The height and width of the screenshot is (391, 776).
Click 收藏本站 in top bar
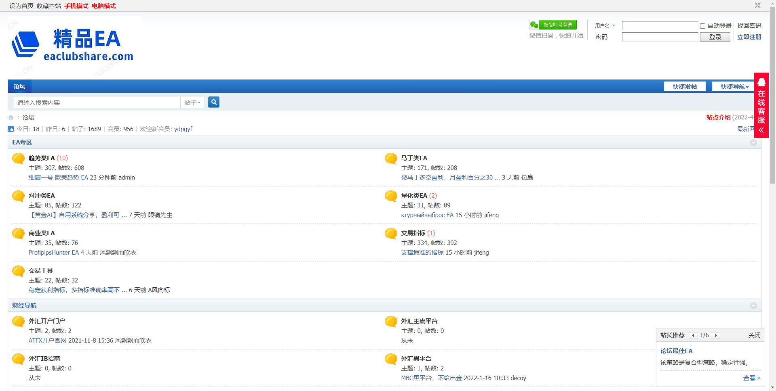click(49, 6)
